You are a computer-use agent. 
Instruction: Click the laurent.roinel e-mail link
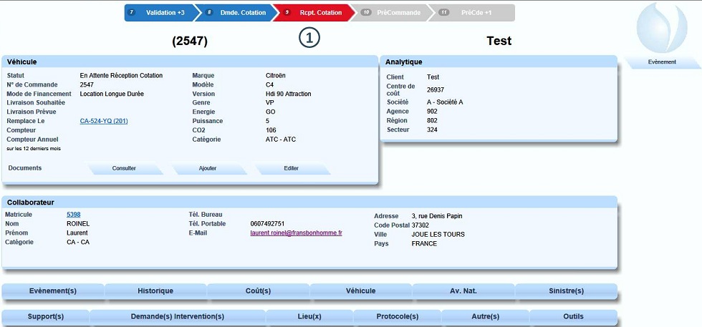coord(296,233)
